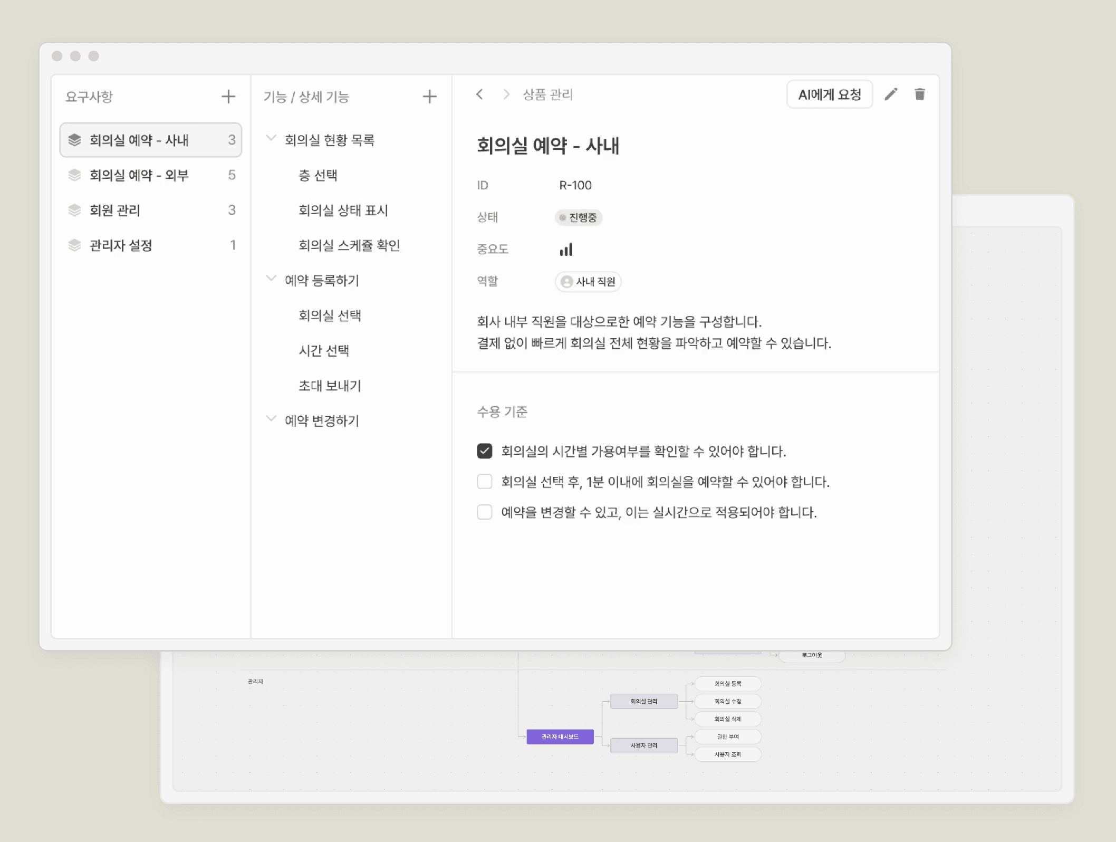
Task: Click the plus icon beside 기능 / 상세 기능
Action: point(429,97)
